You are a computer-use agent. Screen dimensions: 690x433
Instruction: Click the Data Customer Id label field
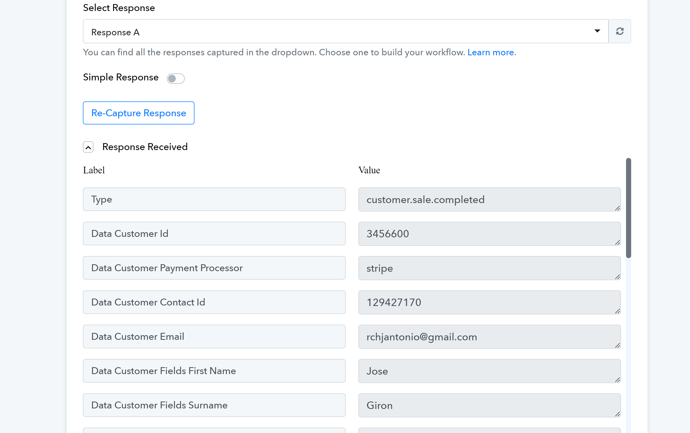coord(214,234)
